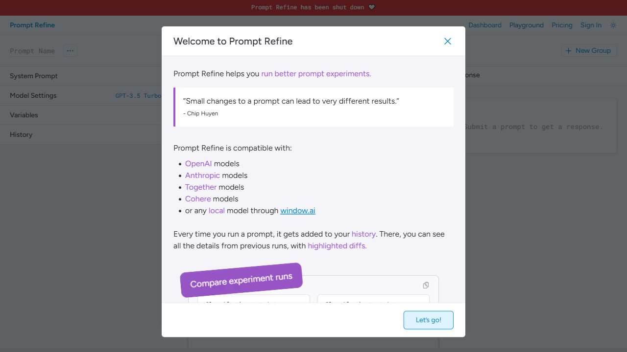This screenshot has height=352, width=627.
Task: Open the Dashboard page
Action: click(x=484, y=25)
